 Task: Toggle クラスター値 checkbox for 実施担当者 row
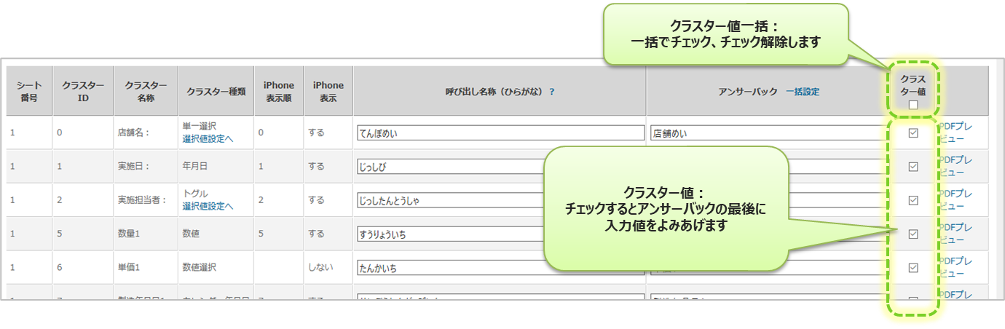click(x=913, y=200)
